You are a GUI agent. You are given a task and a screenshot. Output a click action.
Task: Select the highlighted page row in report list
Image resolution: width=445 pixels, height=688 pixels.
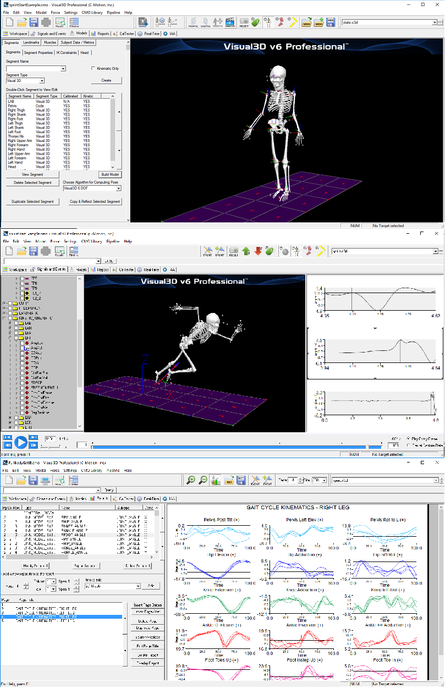tap(61, 617)
